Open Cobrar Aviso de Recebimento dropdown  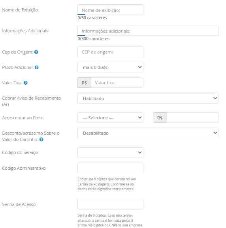(x=148, y=98)
